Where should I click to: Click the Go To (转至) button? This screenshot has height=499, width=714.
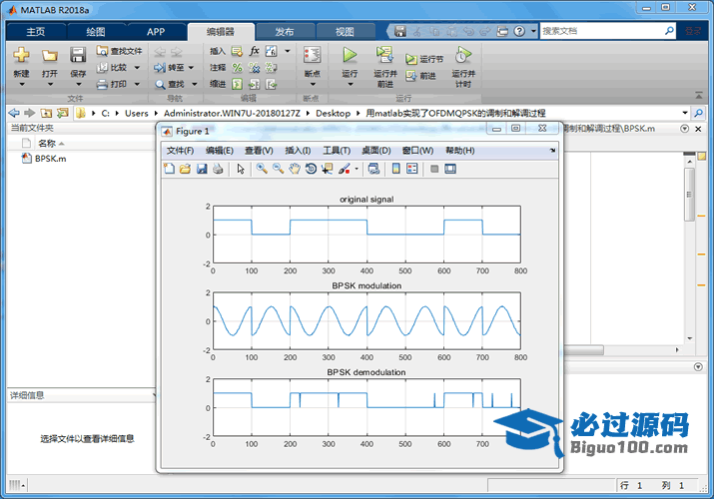point(169,67)
